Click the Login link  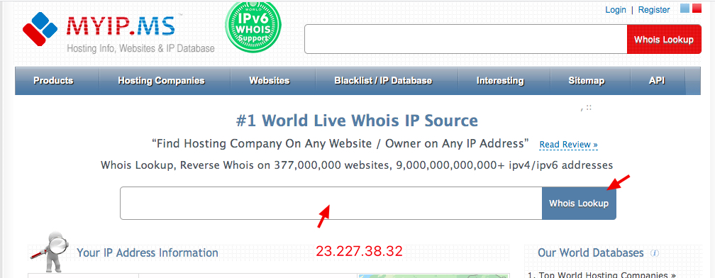pyautogui.click(x=616, y=9)
